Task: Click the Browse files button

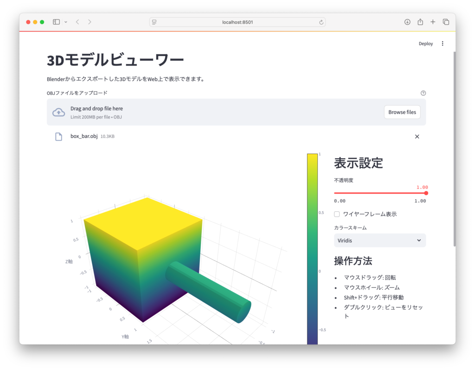Action: [x=402, y=112]
